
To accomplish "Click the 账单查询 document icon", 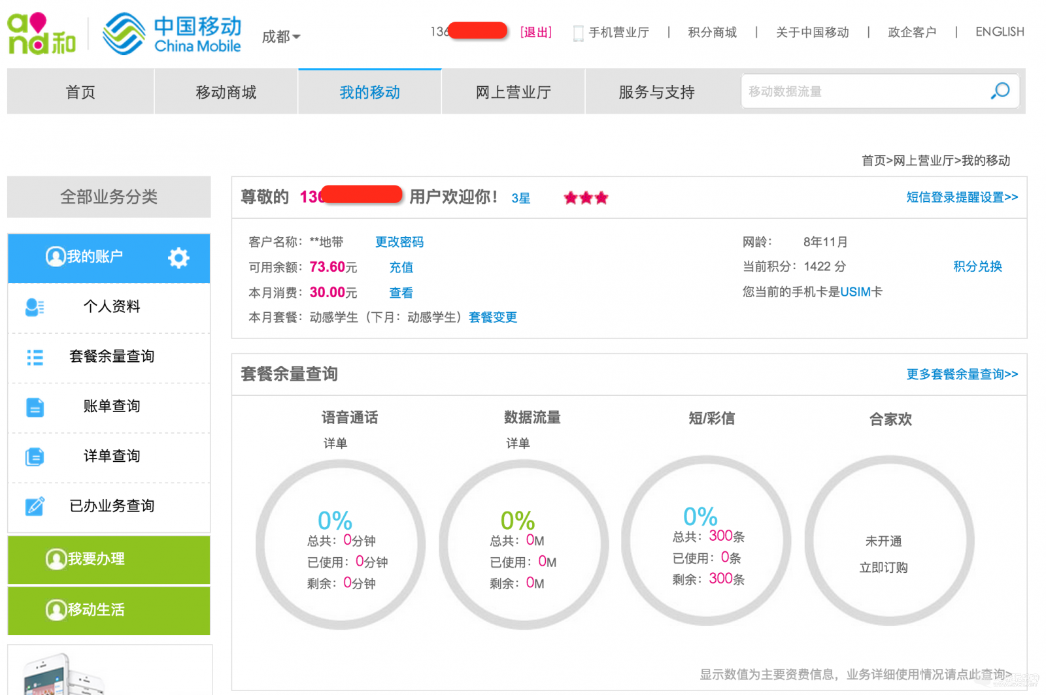I will tap(35, 407).
